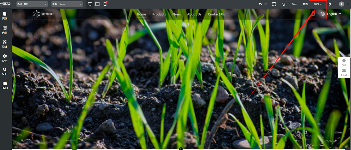351x150 pixels.
Task: Expand the 页面 Home page dropdown
Action: [67, 4]
